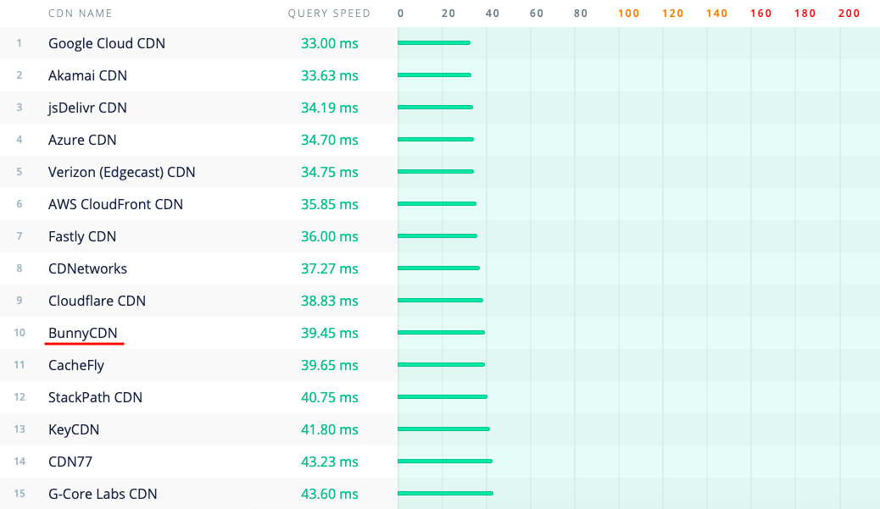Viewport: 880px width, 509px height.
Task: Select CacheFly in the ranking list
Action: click(x=76, y=365)
